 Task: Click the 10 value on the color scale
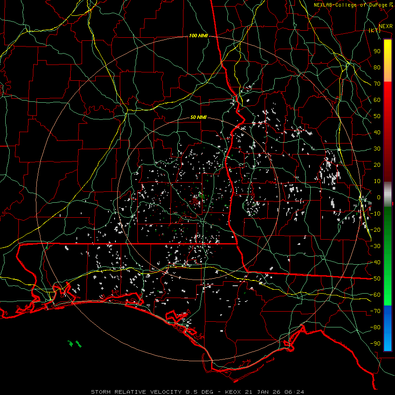tap(377, 181)
